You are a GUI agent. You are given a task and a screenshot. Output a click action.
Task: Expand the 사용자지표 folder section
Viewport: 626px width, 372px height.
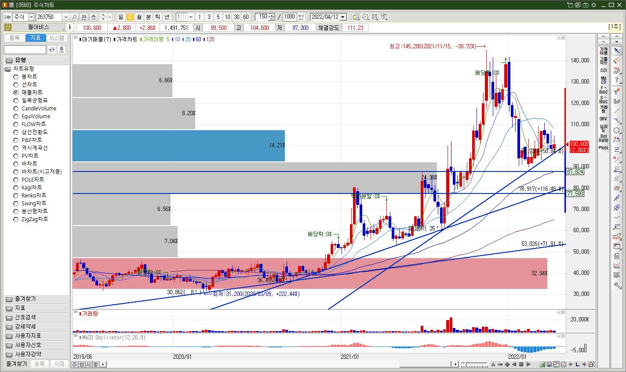(x=37, y=336)
